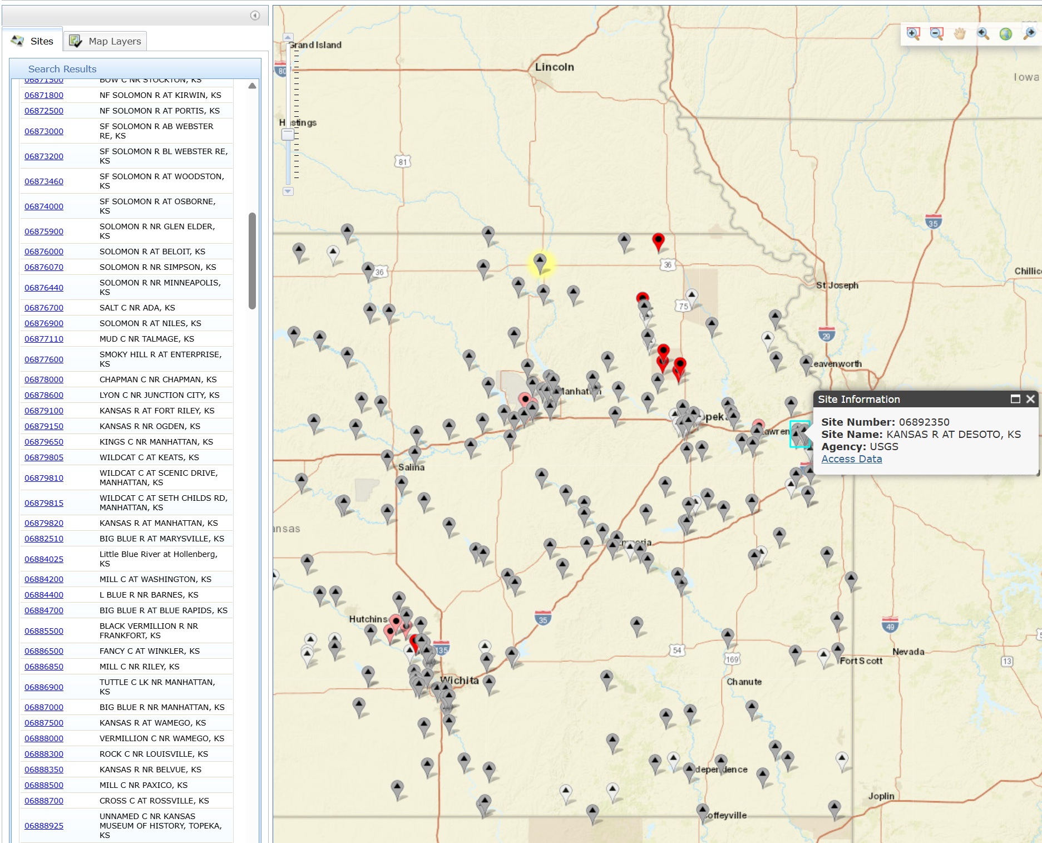1042x843 pixels.
Task: Click the Previous Extent magnifier icon
Action: pyautogui.click(x=981, y=33)
